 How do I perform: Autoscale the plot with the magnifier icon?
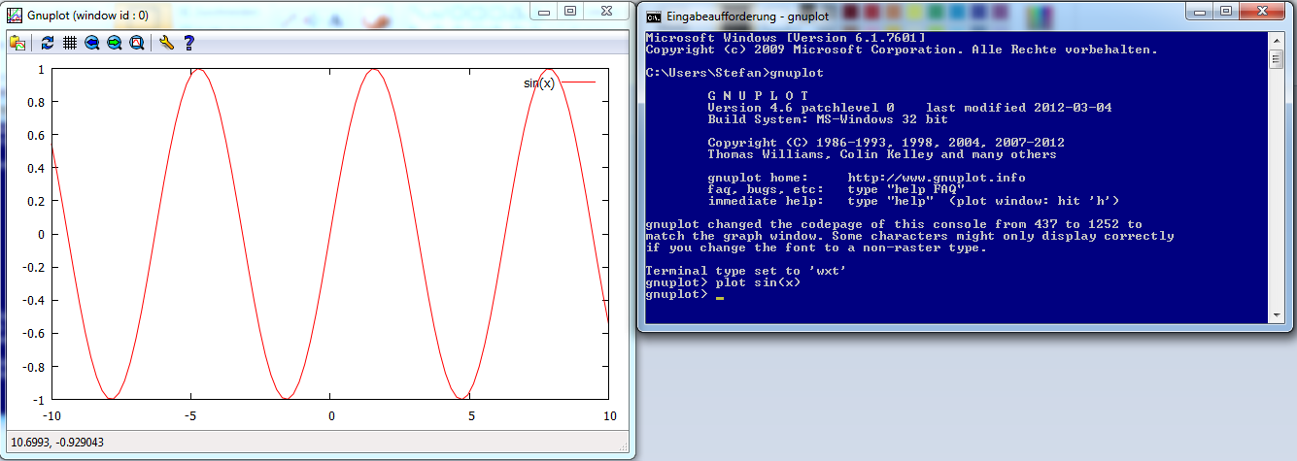pos(137,43)
